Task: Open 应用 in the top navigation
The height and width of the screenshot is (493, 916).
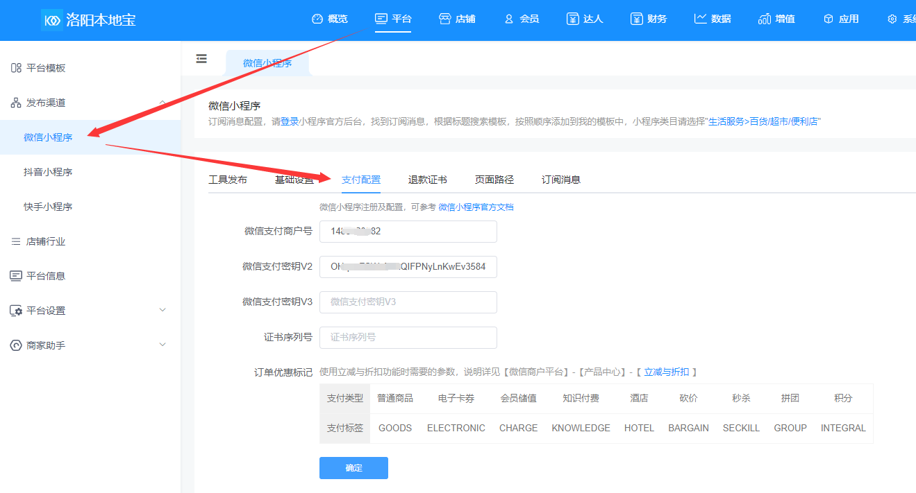Action: click(x=849, y=19)
